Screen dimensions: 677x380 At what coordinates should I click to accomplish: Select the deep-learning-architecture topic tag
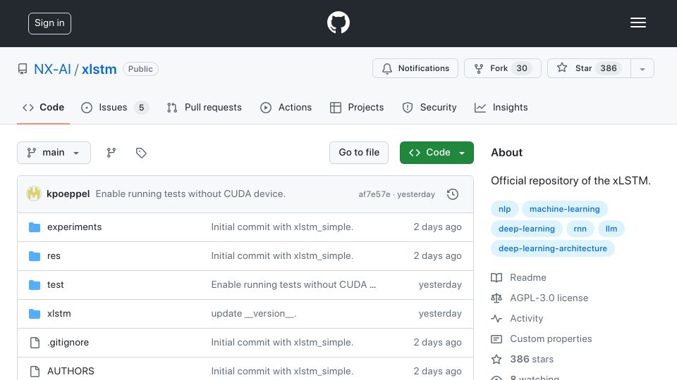(x=553, y=248)
